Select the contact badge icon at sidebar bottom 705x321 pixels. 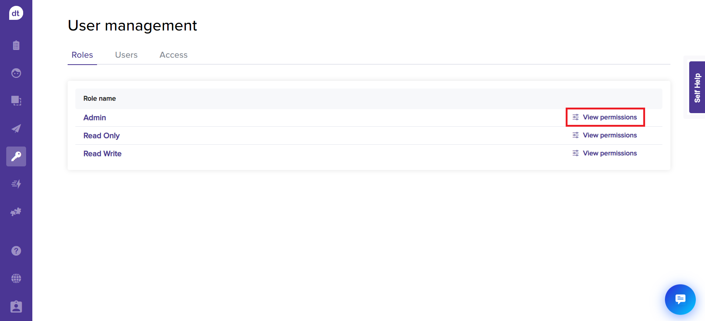click(16, 307)
